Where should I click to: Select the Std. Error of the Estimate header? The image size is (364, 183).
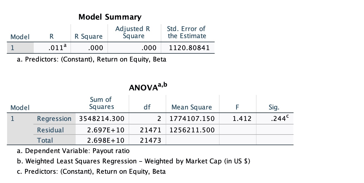click(x=187, y=32)
